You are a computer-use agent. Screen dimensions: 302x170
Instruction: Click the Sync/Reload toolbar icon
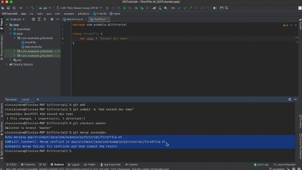tap(14, 8)
